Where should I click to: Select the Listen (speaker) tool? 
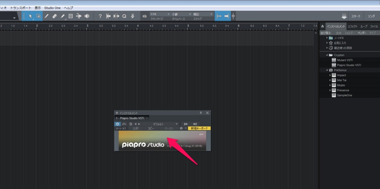pos(87,16)
